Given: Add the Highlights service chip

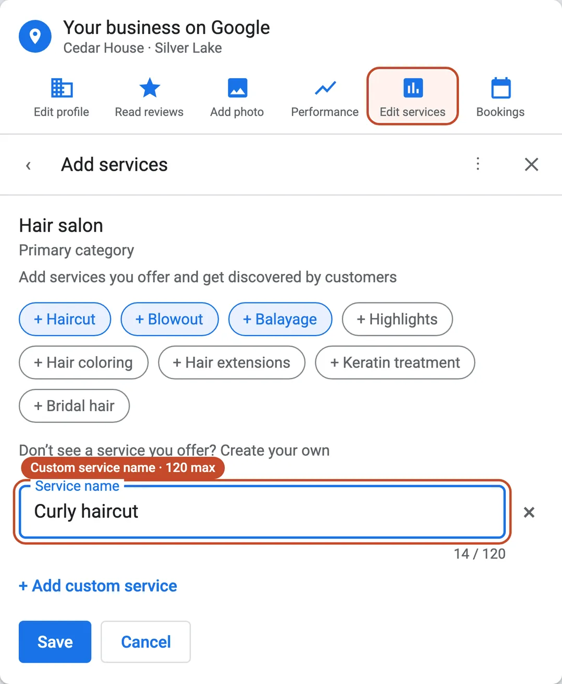Looking at the screenshot, I should [398, 319].
